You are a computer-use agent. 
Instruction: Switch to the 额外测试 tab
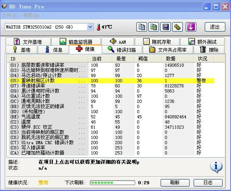202,42
